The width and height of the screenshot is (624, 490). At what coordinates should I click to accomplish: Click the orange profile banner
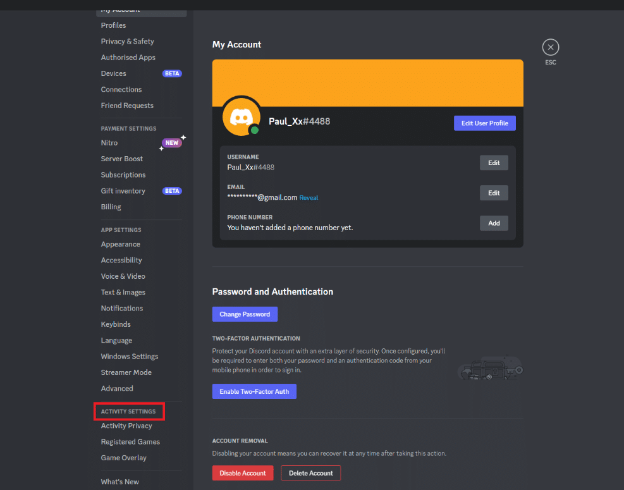[368, 83]
